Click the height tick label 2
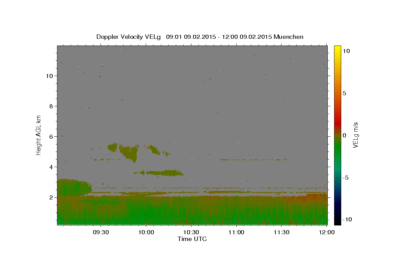 [51, 197]
